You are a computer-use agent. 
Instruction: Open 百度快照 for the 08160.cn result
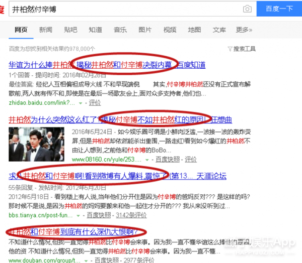pyautogui.click(x=168, y=159)
